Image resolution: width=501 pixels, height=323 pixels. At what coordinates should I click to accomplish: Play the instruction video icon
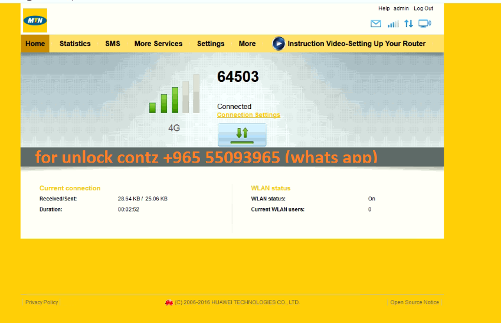point(279,44)
